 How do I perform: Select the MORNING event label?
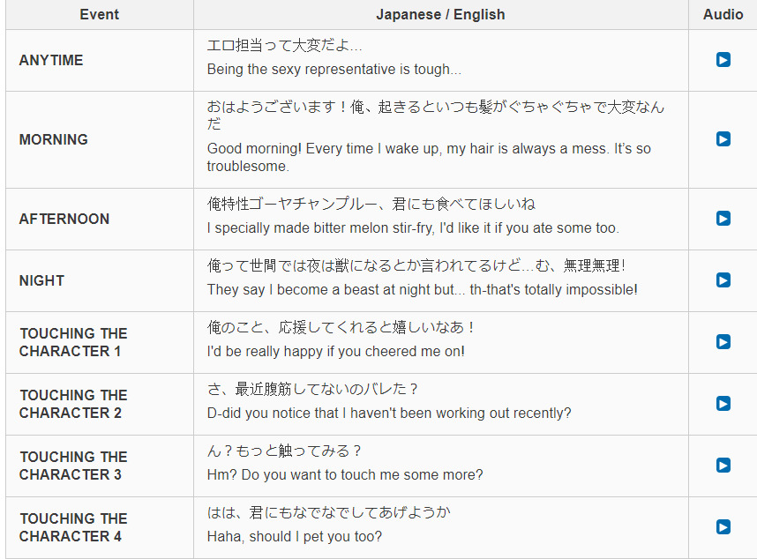click(x=54, y=139)
